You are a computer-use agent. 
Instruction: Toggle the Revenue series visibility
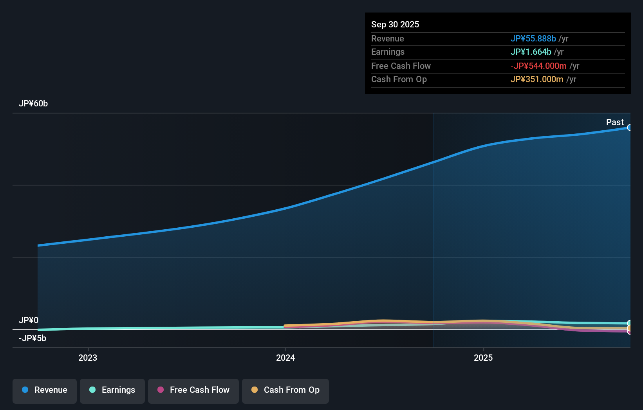pyautogui.click(x=44, y=390)
